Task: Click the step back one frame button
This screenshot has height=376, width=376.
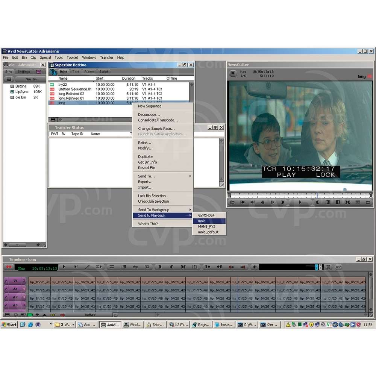Action: [x=262, y=202]
